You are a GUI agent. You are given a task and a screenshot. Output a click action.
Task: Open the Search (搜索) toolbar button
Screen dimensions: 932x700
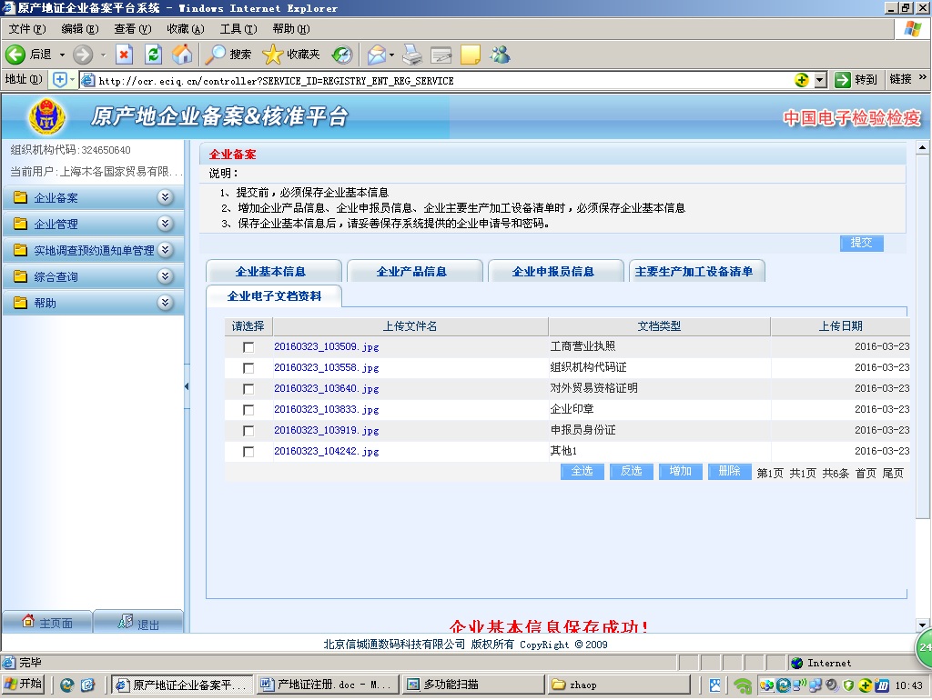click(228, 55)
